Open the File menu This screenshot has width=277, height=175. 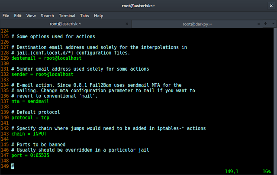(6, 16)
